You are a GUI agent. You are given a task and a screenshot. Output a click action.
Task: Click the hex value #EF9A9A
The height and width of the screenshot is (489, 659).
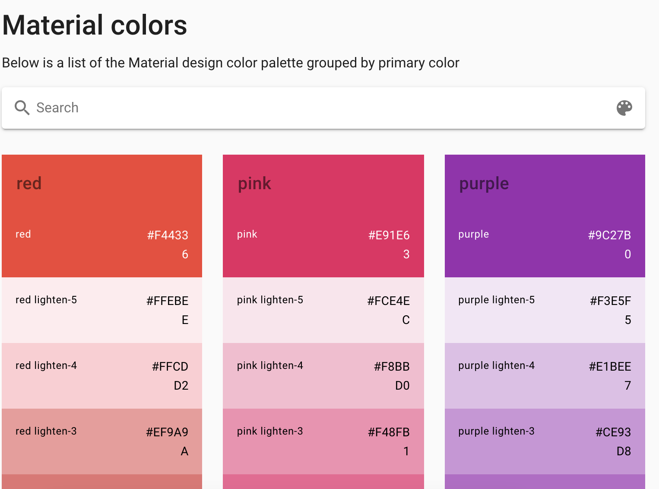pyautogui.click(x=168, y=441)
